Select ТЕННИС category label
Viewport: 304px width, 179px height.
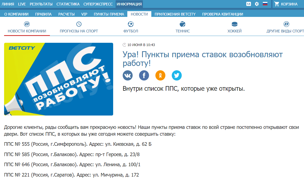pyautogui.click(x=183, y=31)
